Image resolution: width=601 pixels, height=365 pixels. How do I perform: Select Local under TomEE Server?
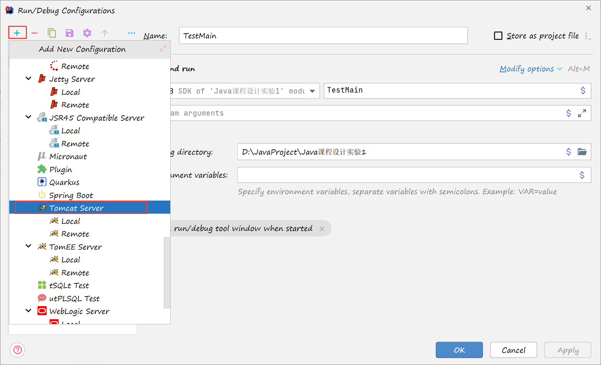tap(90, 260)
